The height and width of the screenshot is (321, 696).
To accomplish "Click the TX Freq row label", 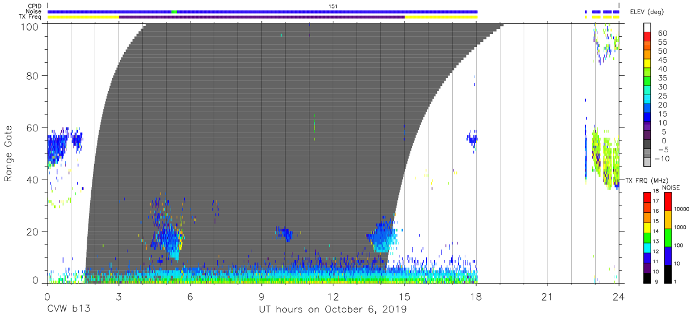I will pyautogui.click(x=30, y=17).
